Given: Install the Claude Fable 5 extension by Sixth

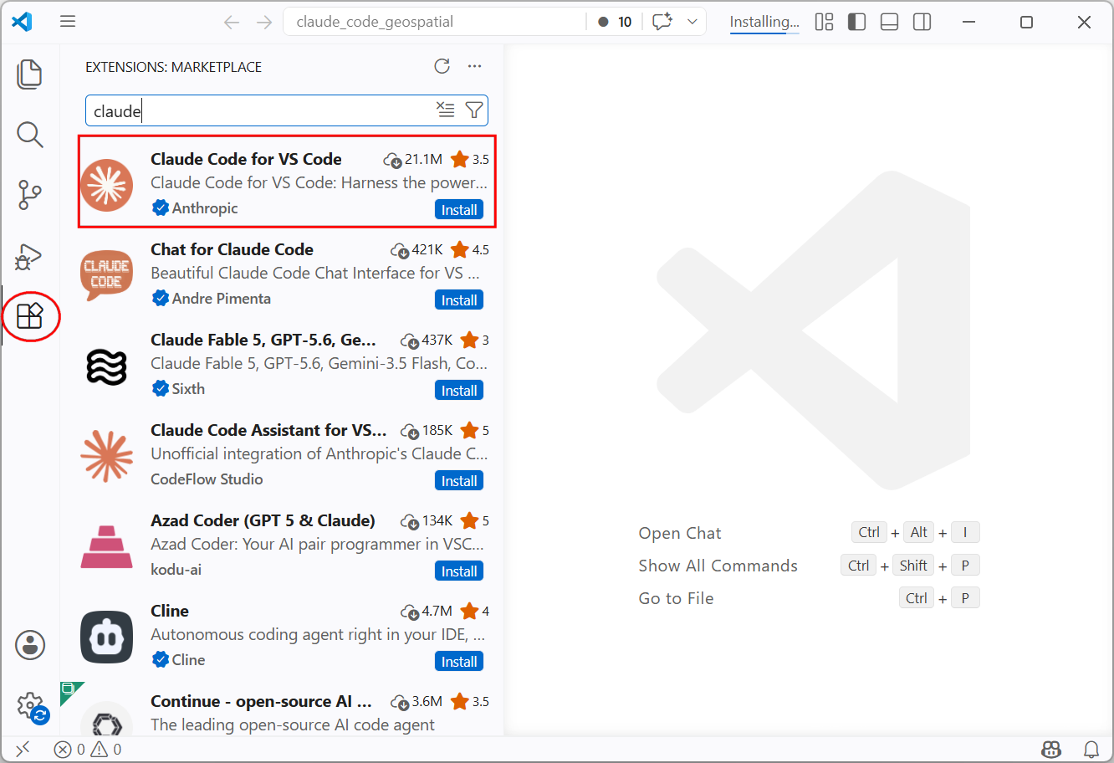Looking at the screenshot, I should coord(459,391).
